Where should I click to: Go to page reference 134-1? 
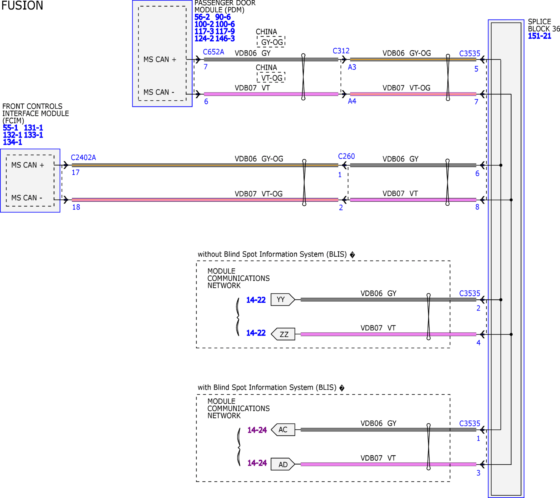12,142
